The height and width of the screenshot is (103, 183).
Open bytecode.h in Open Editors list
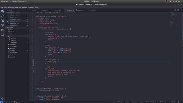point(17,19)
